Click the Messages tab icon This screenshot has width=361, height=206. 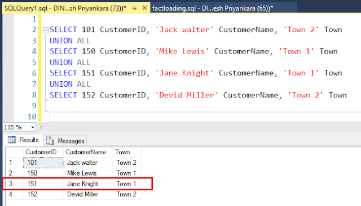(50, 141)
